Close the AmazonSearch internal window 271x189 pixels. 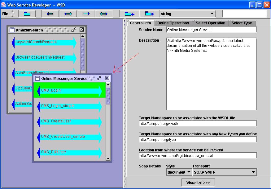coord(82,30)
